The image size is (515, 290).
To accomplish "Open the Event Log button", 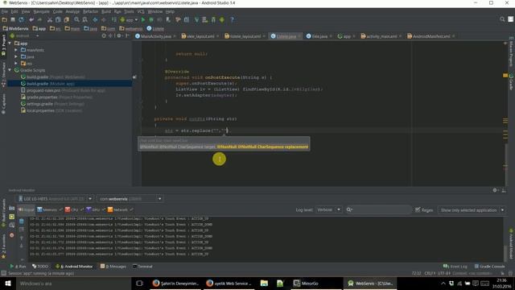I will tap(455, 267).
